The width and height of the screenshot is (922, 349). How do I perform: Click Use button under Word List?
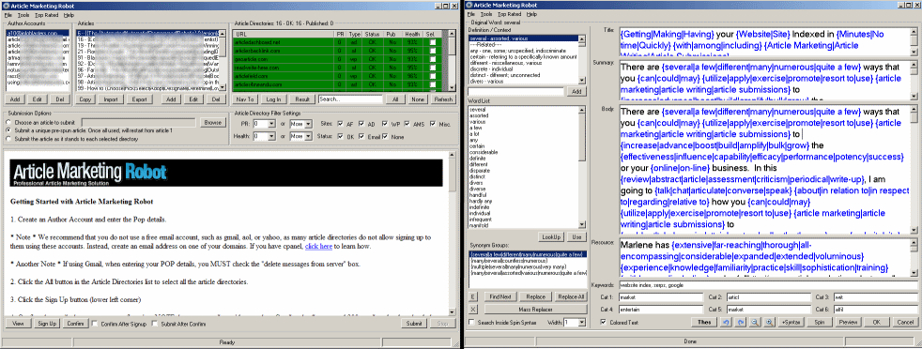click(x=576, y=236)
